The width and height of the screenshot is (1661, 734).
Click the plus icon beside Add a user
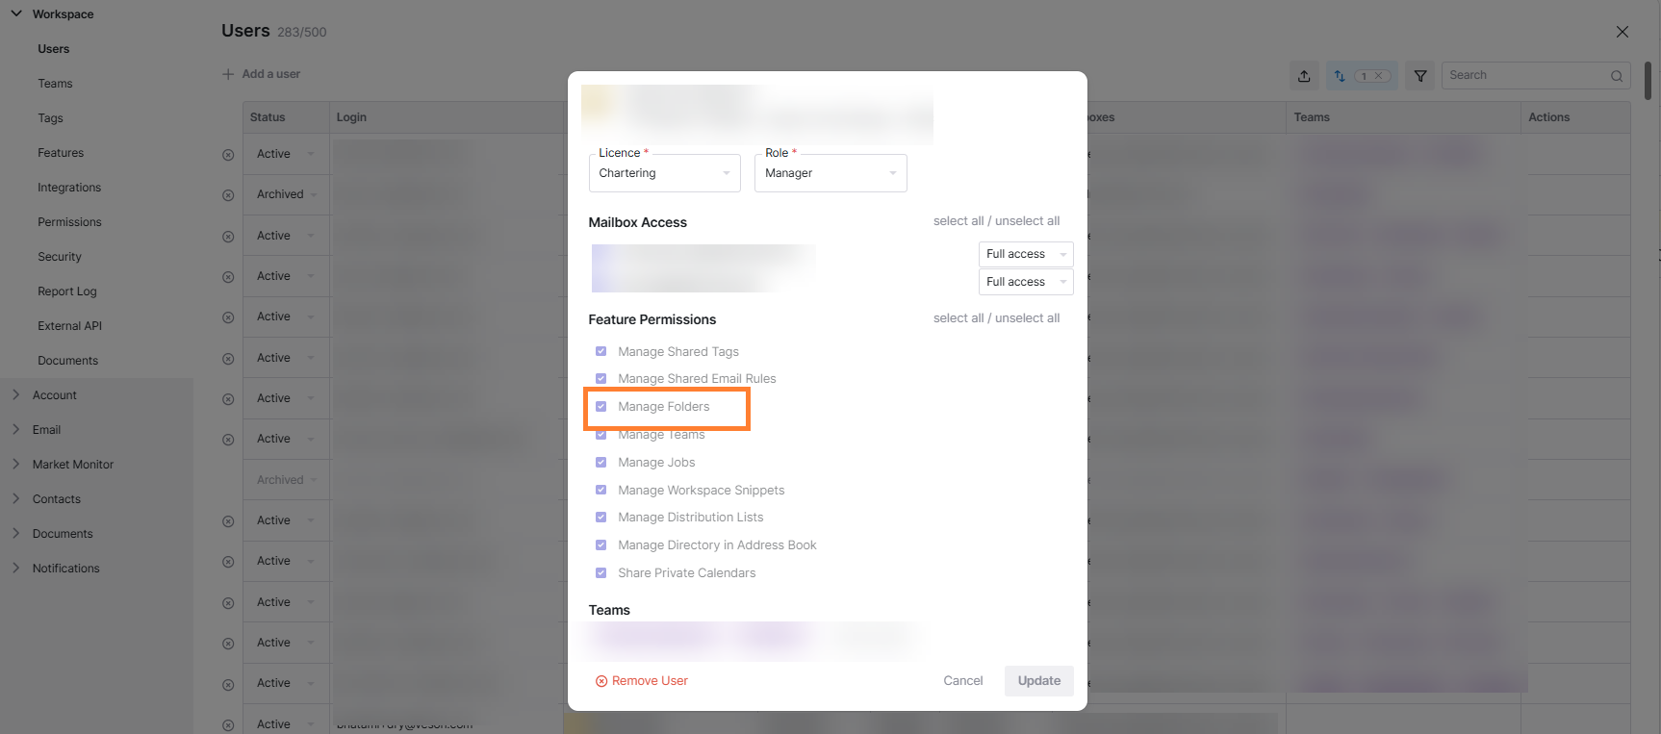[x=228, y=74]
